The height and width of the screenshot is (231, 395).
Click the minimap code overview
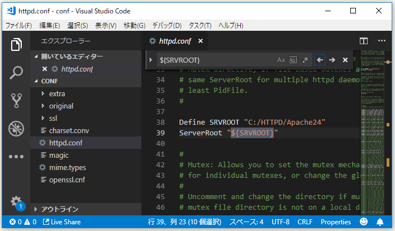(372, 133)
